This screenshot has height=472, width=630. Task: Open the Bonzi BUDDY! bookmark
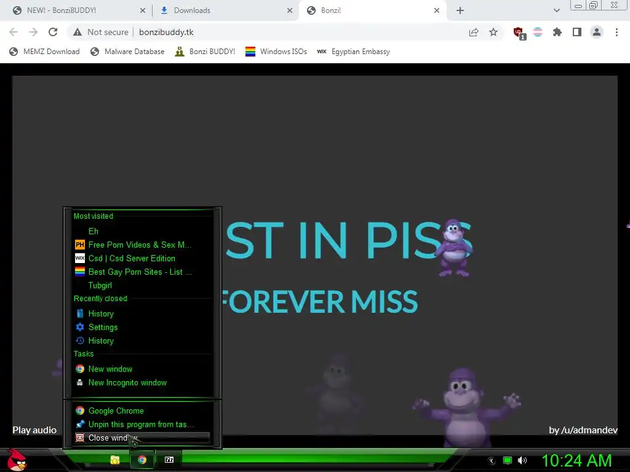point(205,52)
